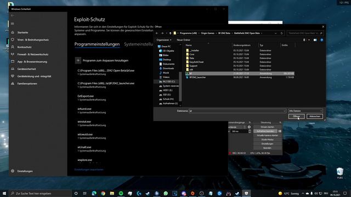Click the Windows taskbar search box
The width and height of the screenshot is (351, 197).
click(40, 193)
